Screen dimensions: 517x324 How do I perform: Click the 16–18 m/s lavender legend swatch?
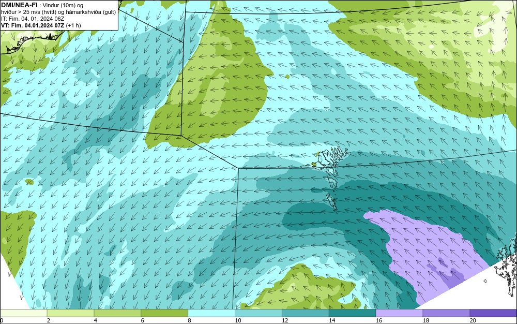[399, 313]
